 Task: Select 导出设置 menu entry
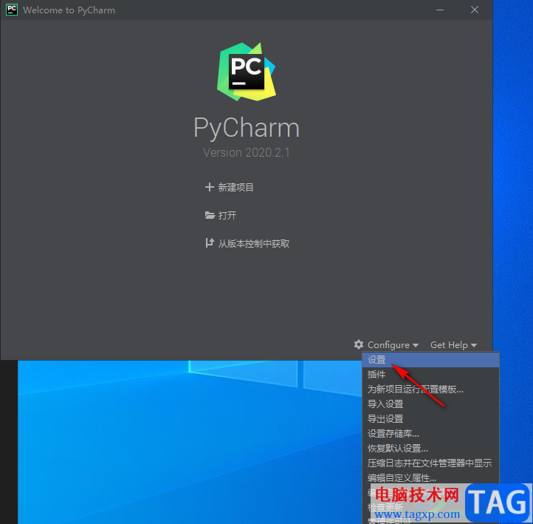(430, 418)
